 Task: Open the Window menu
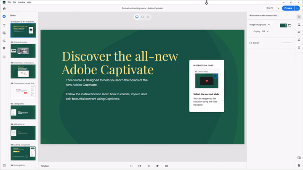click(x=21, y=2)
